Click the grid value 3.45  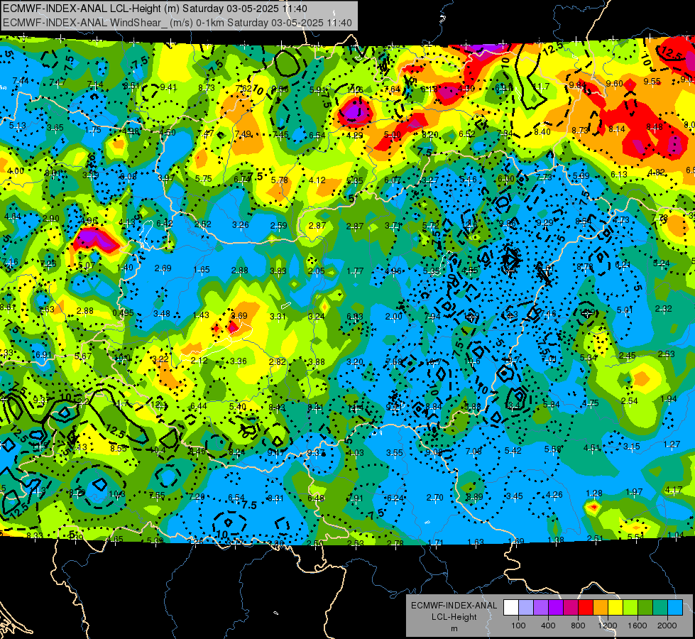click(515, 496)
